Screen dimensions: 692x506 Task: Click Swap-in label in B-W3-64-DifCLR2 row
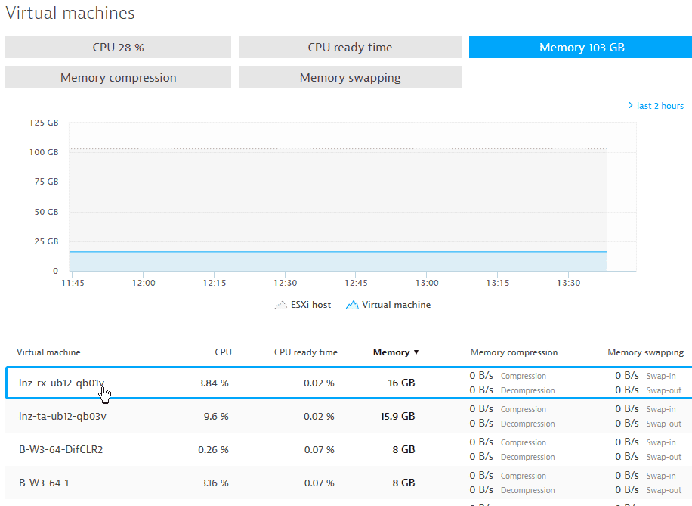coord(661,442)
